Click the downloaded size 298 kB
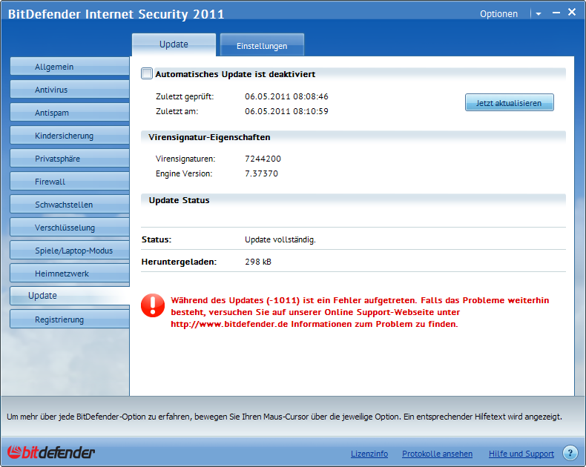This screenshot has height=467, width=586. coord(258,262)
